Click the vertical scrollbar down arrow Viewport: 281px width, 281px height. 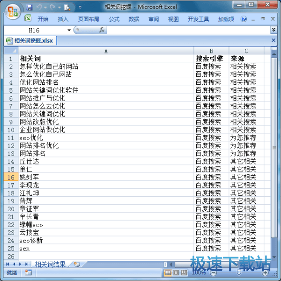(x=274, y=257)
